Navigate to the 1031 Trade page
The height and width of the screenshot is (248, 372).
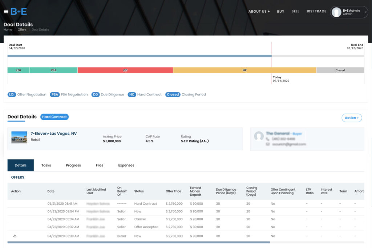click(x=316, y=12)
